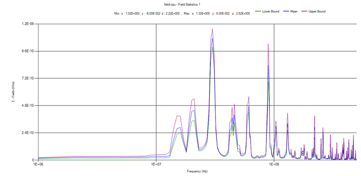Click the 4.8E-10 y-axis tick label
Image resolution: width=361 pixels, height=176 pixels.
pyautogui.click(x=29, y=106)
